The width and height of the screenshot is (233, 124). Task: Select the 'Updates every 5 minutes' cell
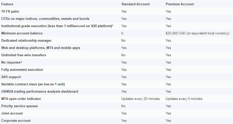(x=184, y=99)
